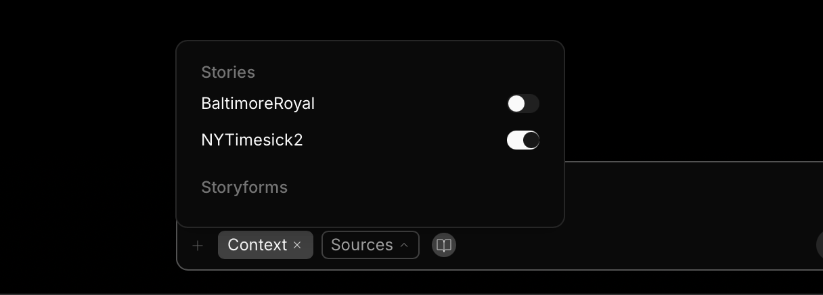
Task: Click the partially visible round button at right edge
Action: (820, 245)
